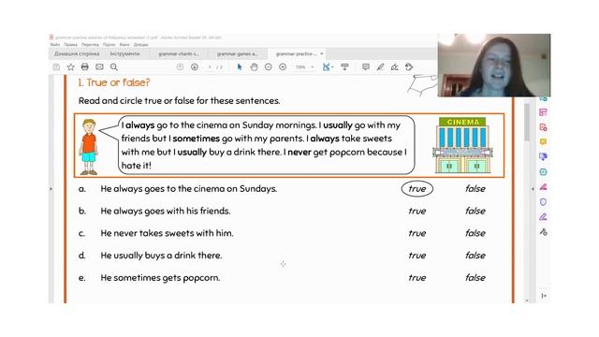The width and height of the screenshot is (599, 337).
Task: Choose the Hand pan tool
Action: pyautogui.click(x=254, y=66)
